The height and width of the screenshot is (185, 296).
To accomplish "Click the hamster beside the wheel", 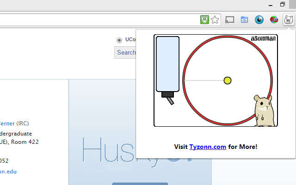I will 264,111.
